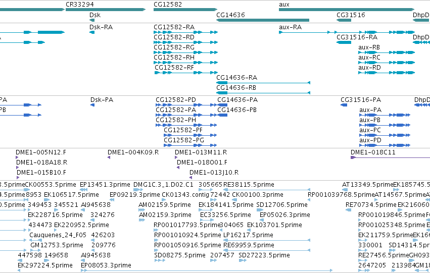Click the DME1-015B10.F BAC end label
This screenshot has height=273, width=430.
tap(41, 173)
